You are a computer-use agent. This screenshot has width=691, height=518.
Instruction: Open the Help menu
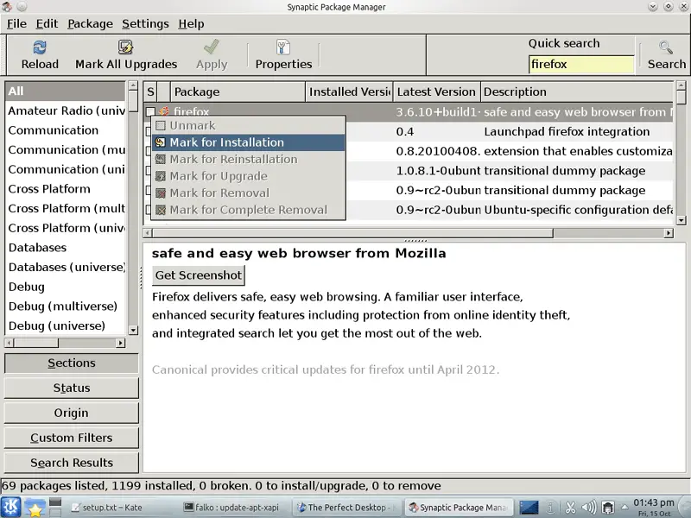pos(191,24)
